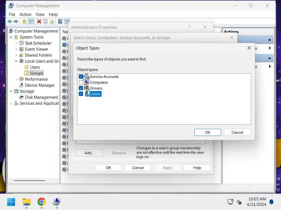This screenshot has height=210, width=281.
Task: Click OK in Administrators Properties dialog
Action: 108,168
